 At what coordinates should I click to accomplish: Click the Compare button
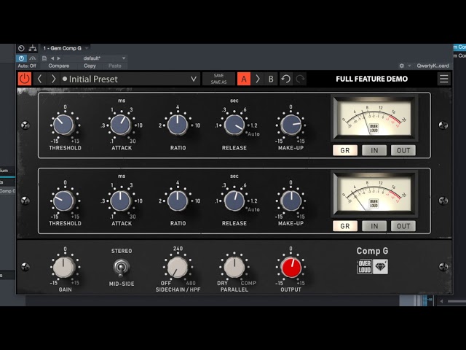click(x=59, y=66)
